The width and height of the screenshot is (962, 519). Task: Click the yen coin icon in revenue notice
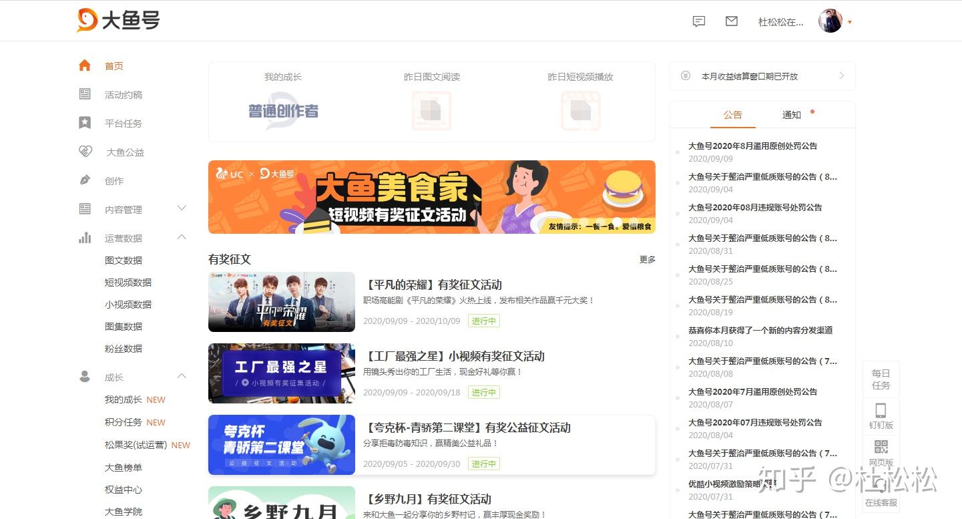[x=686, y=76]
